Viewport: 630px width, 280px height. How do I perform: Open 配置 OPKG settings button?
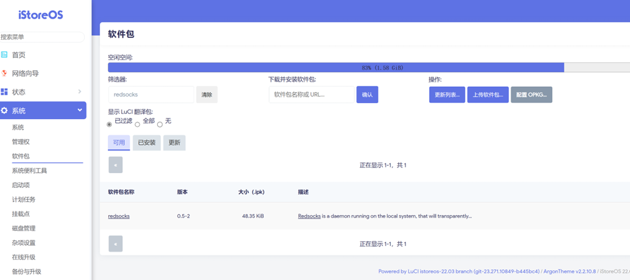point(532,95)
